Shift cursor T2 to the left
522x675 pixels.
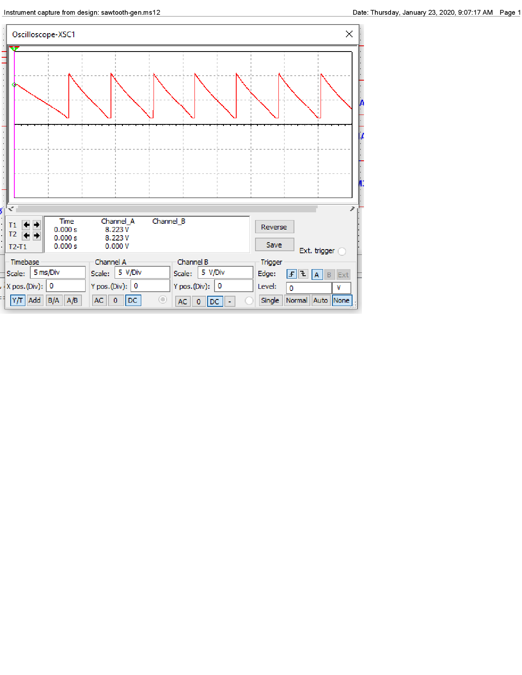(x=26, y=236)
